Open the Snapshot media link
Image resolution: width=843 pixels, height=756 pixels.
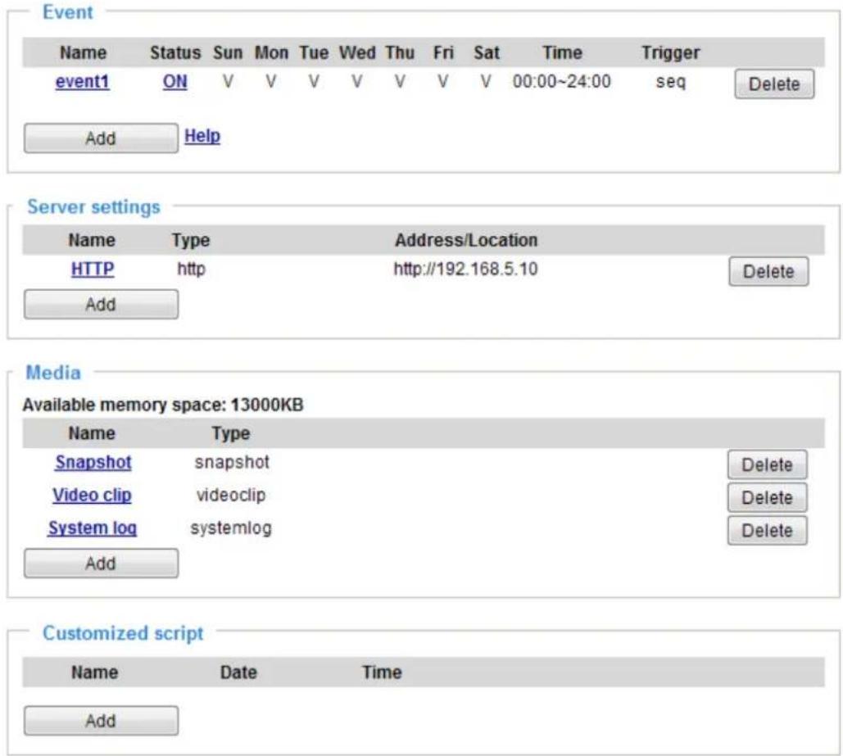pos(93,463)
